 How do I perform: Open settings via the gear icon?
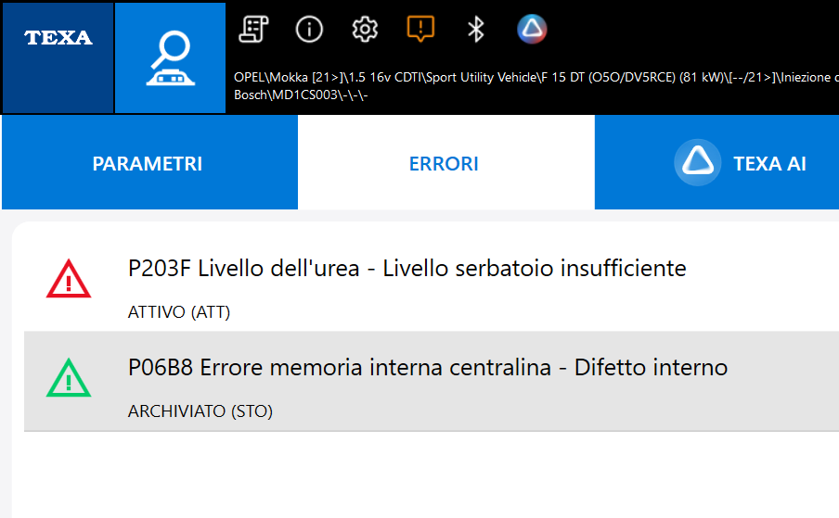coord(365,30)
